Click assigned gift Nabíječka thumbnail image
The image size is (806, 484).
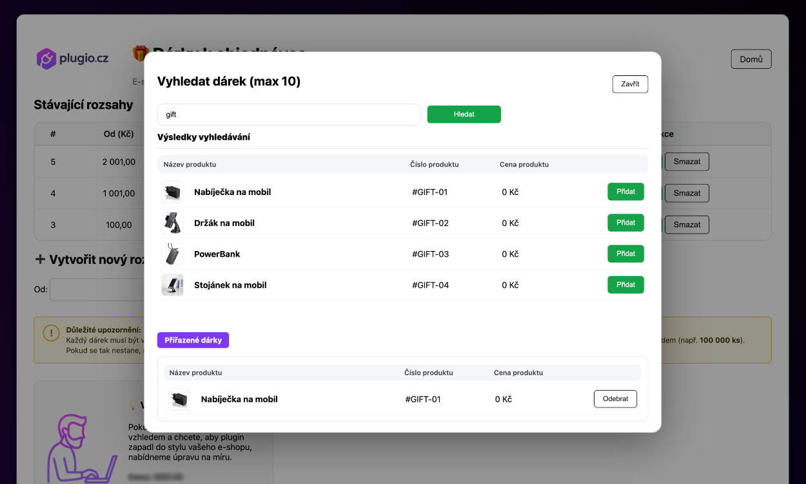179,399
